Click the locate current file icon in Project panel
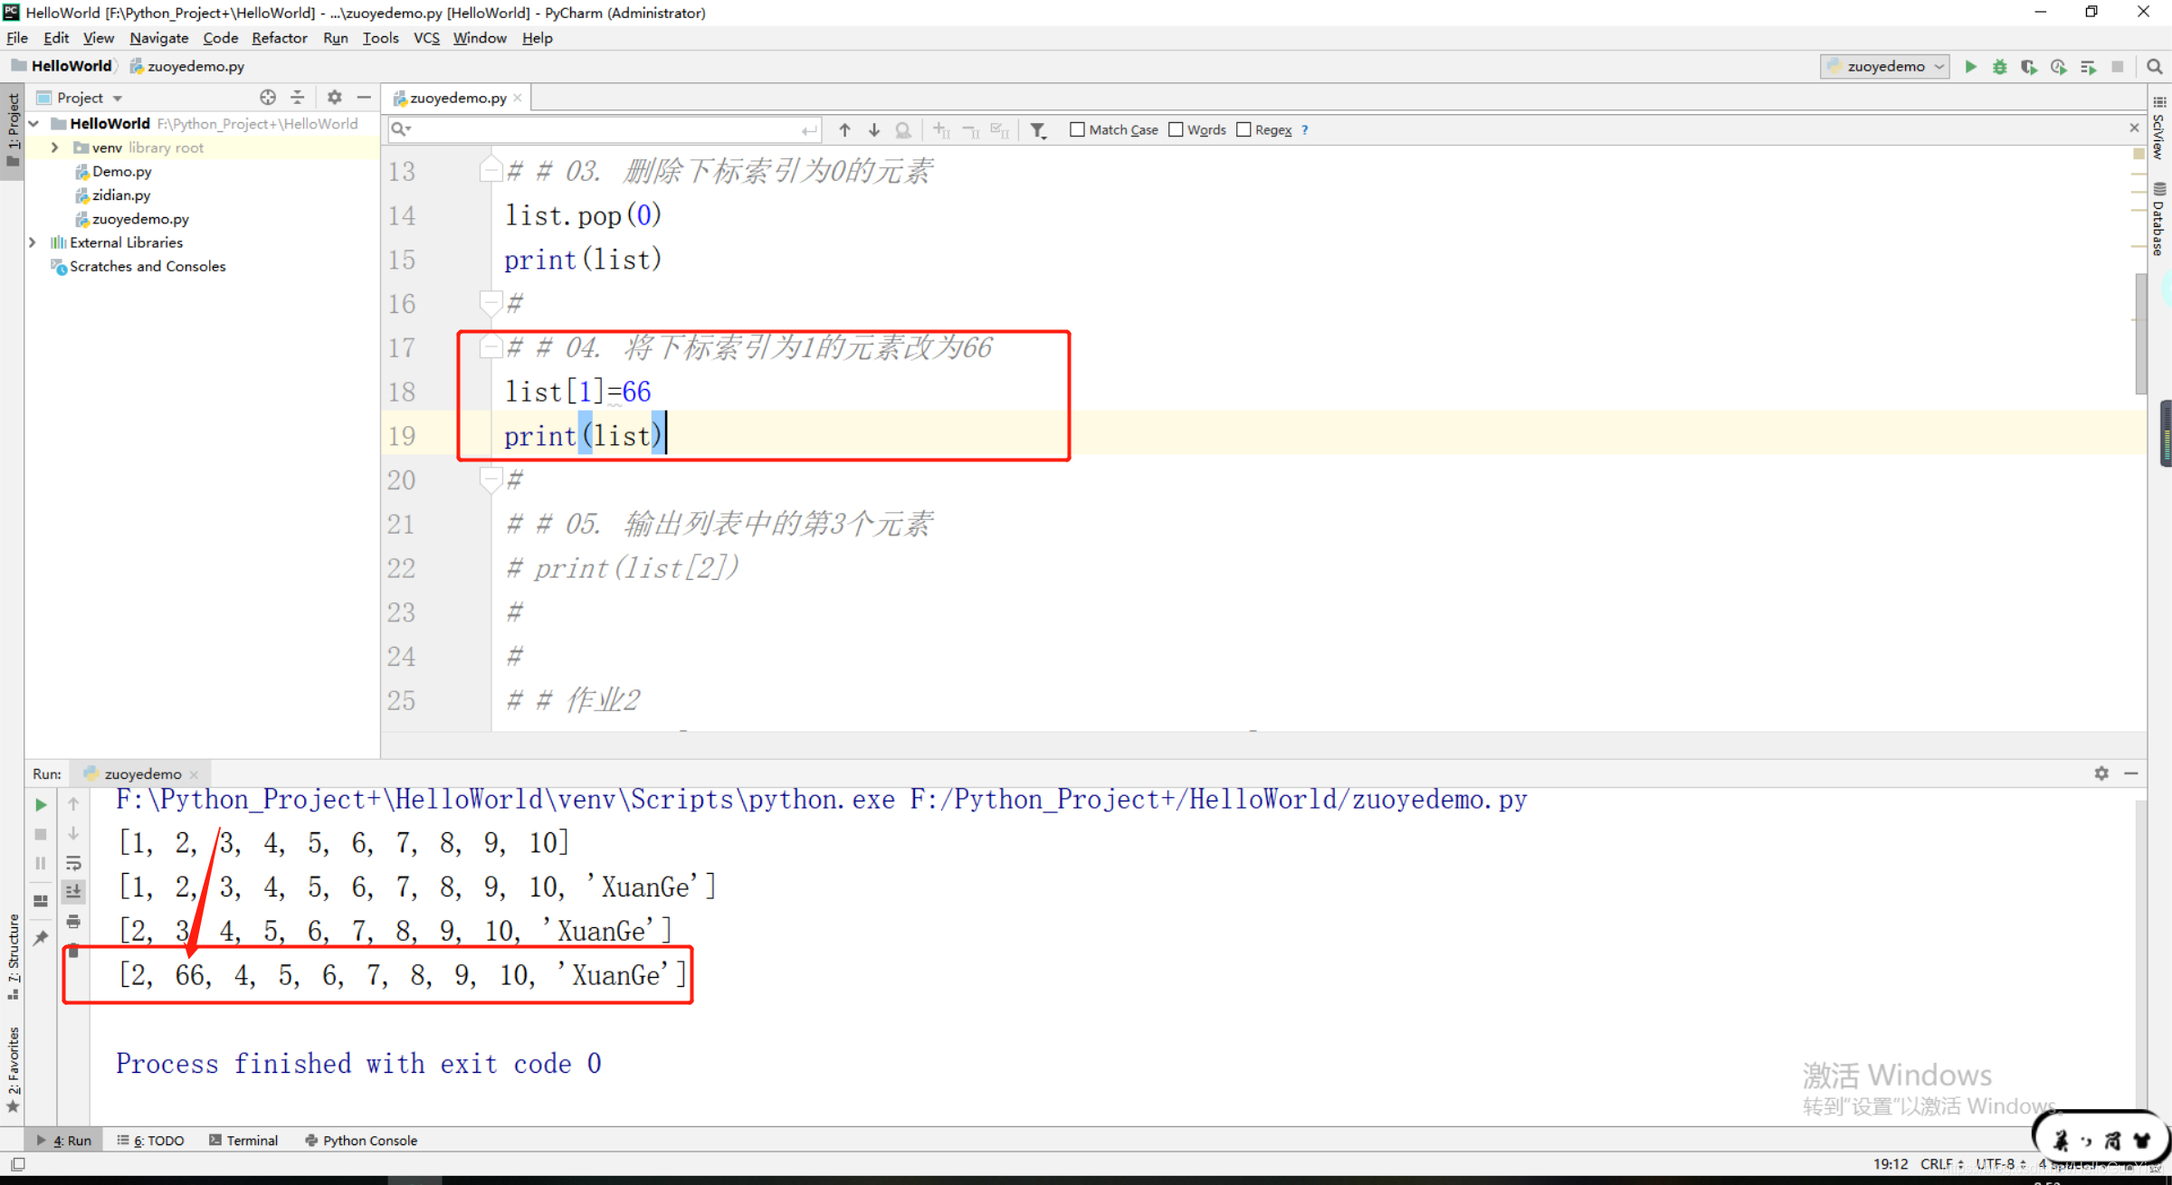Image resolution: width=2172 pixels, height=1185 pixels. click(268, 97)
